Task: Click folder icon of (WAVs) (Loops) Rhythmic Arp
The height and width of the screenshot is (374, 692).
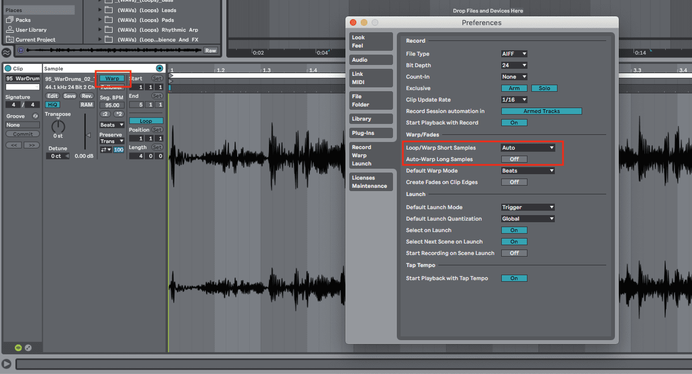Action: point(108,29)
